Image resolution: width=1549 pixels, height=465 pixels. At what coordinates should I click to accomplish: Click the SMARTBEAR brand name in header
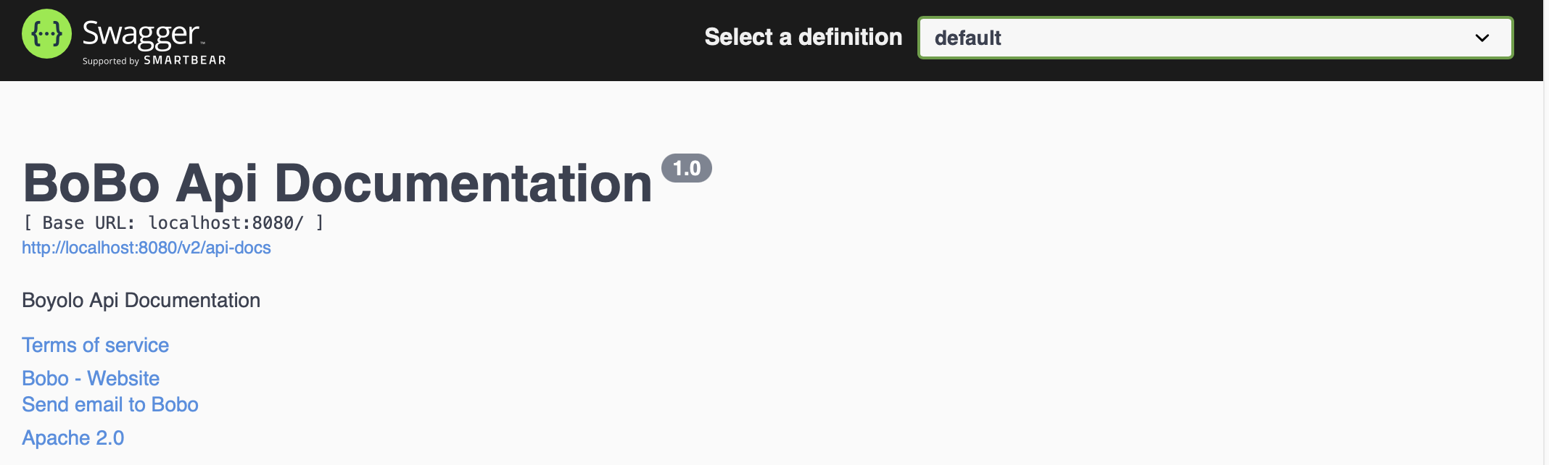(185, 61)
